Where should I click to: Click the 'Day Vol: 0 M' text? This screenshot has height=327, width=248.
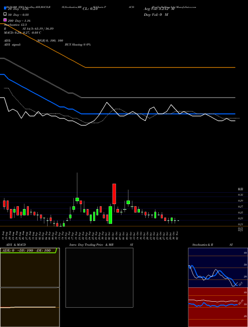(156, 15)
